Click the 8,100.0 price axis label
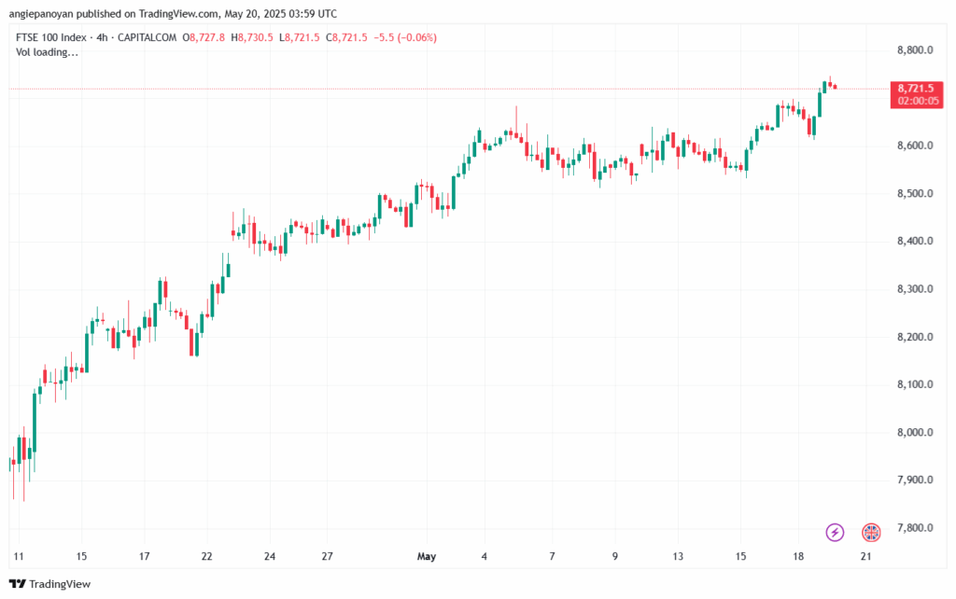The image size is (956, 599). 915,384
